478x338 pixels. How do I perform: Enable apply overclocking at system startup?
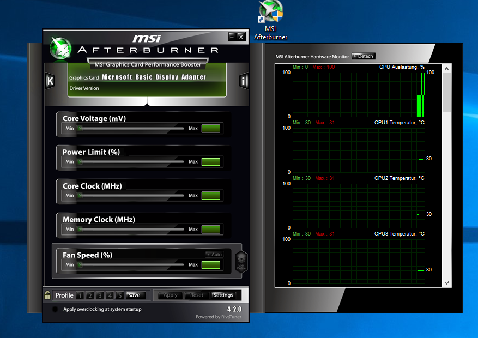point(55,309)
